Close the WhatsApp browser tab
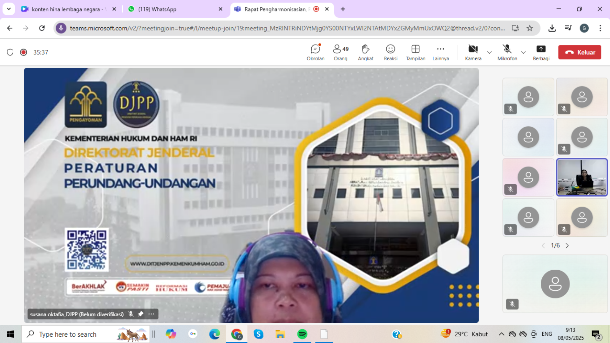This screenshot has width=610, height=343. pos(220,9)
